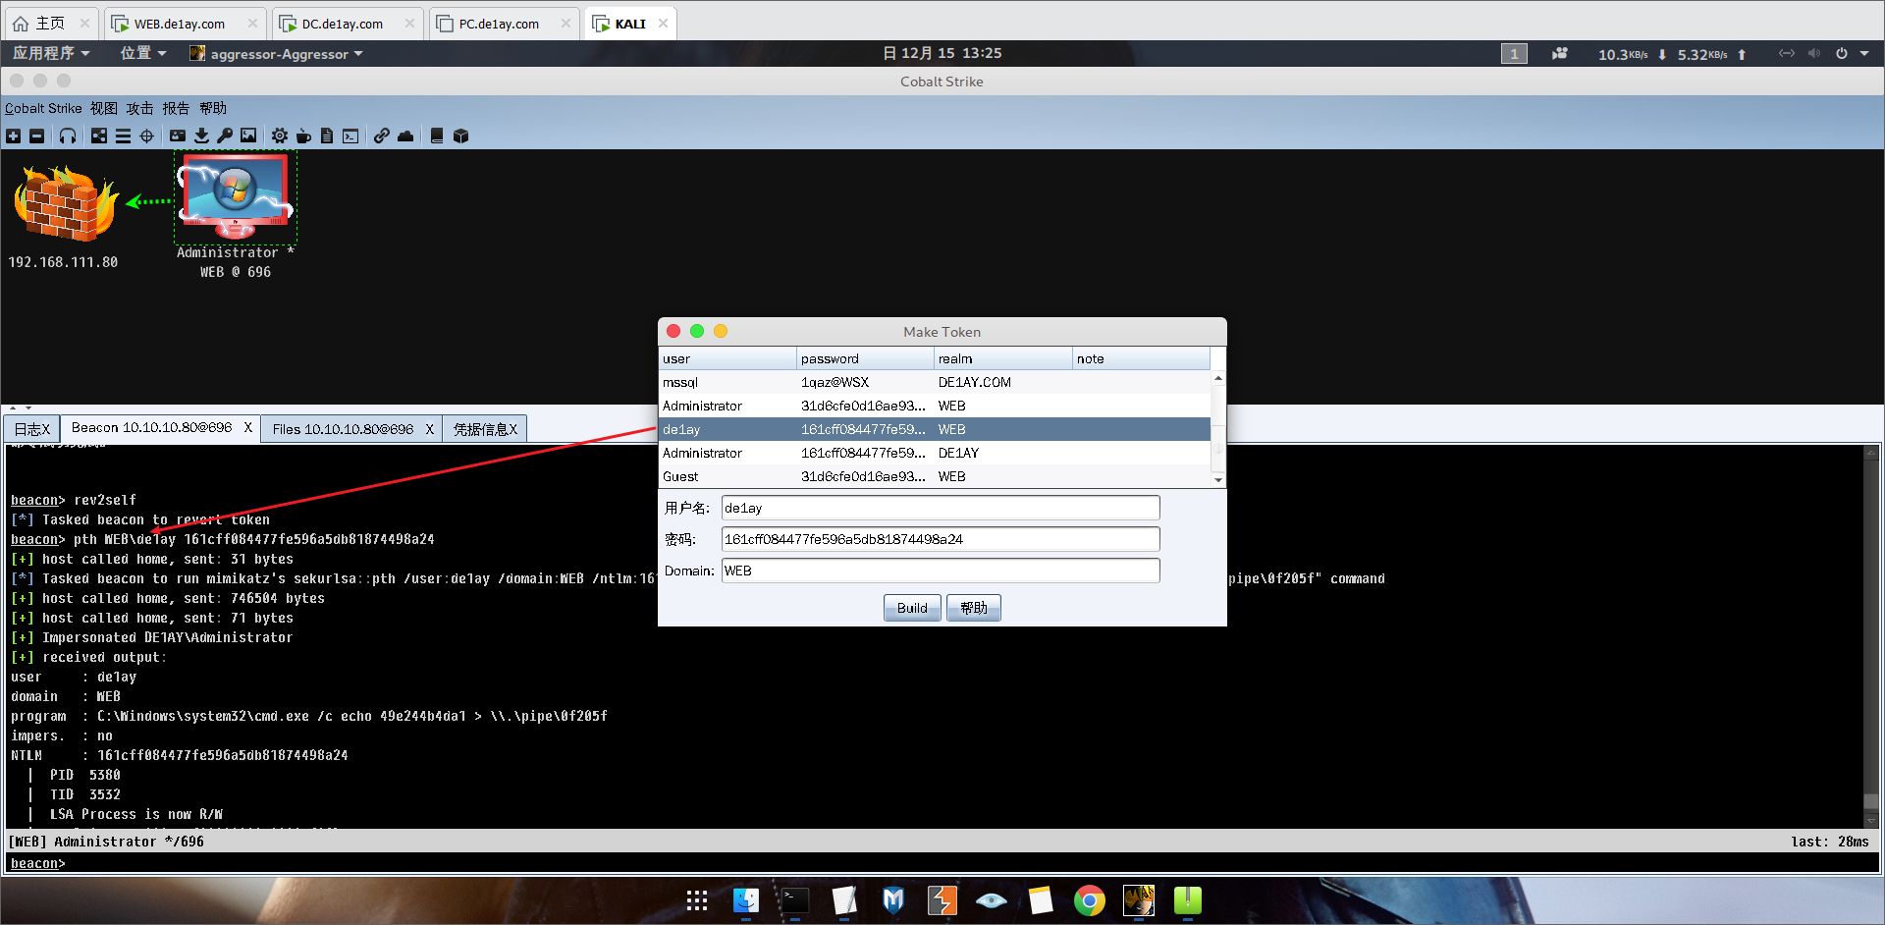Image resolution: width=1885 pixels, height=925 pixels.
Task: Select the WEB Administrator beacon computer icon
Action: click(x=236, y=196)
